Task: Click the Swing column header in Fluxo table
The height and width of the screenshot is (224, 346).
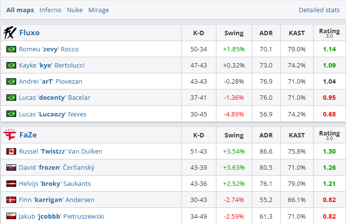Action: pyautogui.click(x=234, y=33)
